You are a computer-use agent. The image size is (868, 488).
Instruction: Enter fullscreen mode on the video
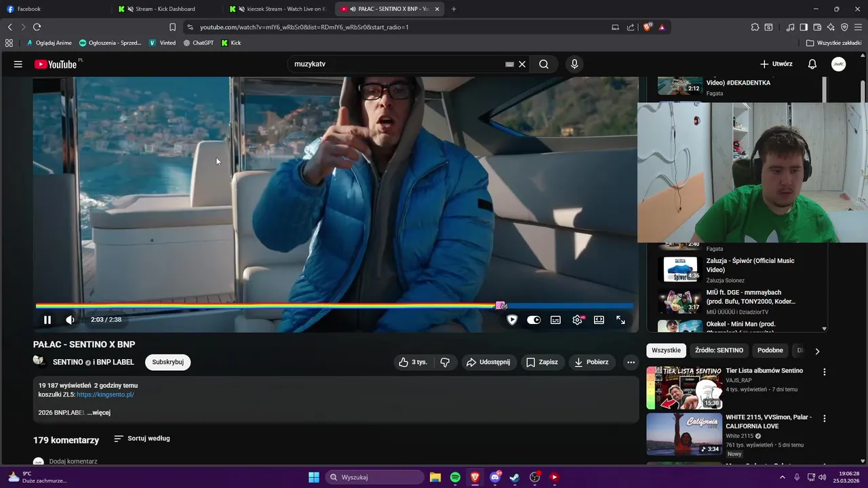tap(620, 320)
